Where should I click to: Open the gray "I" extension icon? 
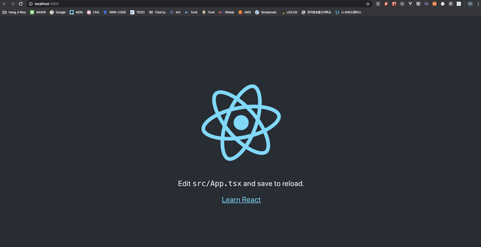[378, 4]
